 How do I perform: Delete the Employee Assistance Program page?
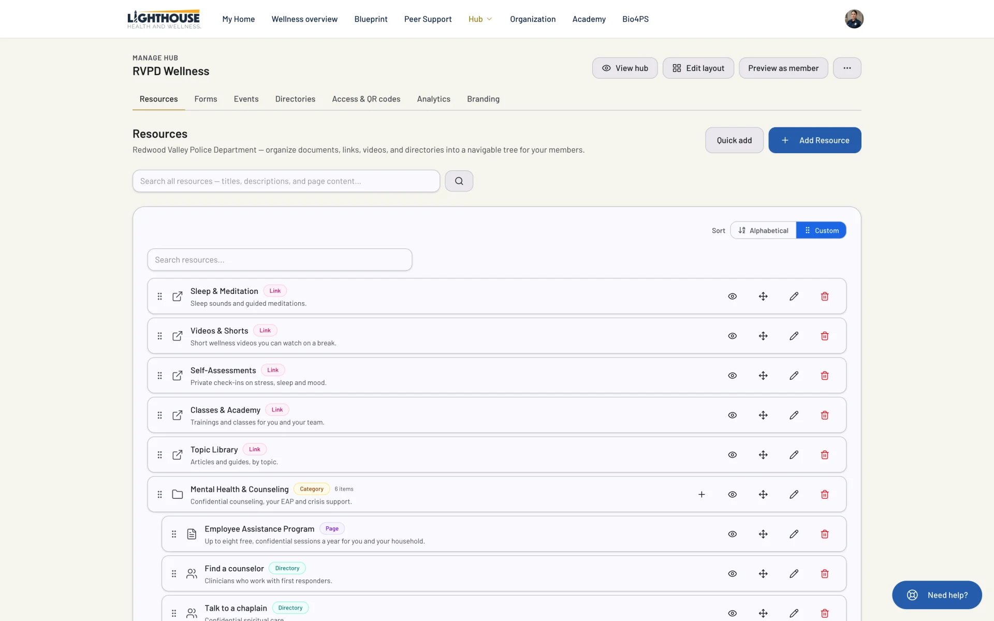coord(825,534)
